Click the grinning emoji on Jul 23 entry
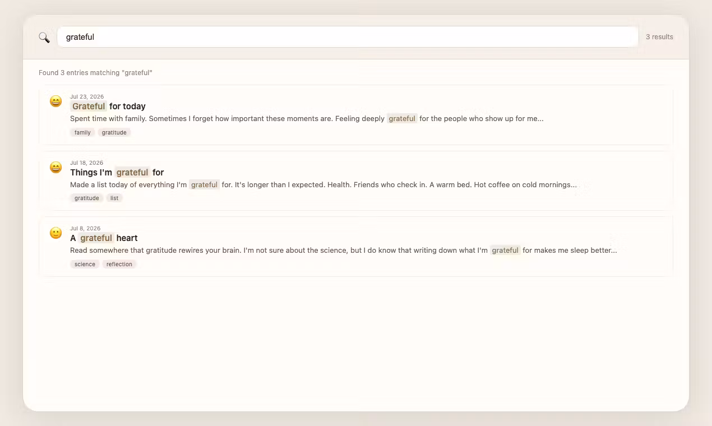 (56, 101)
